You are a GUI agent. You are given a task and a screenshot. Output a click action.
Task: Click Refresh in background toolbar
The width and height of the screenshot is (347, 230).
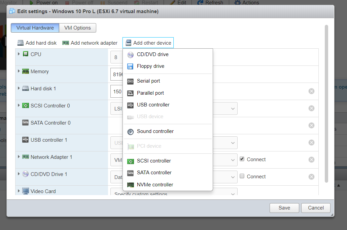pyautogui.click(x=210, y=3)
